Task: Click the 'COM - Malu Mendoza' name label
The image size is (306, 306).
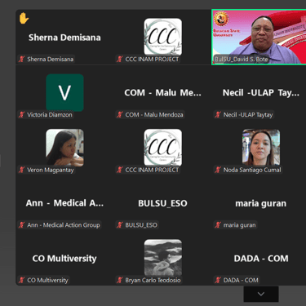Action: click(x=154, y=114)
